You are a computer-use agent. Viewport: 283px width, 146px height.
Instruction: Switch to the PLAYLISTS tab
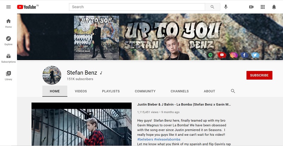pyautogui.click(x=111, y=91)
